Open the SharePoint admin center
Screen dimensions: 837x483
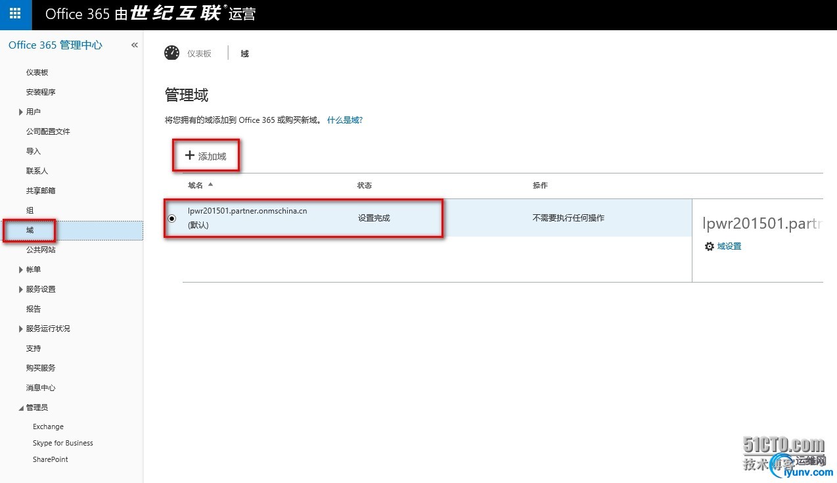[x=51, y=459]
